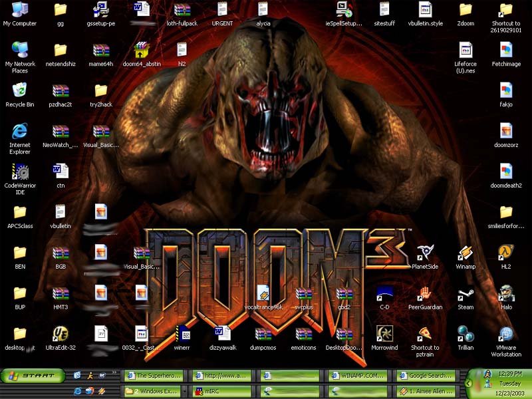Open the vbulletin.style file
The width and height of the screenshot is (532, 399).
tap(425, 14)
